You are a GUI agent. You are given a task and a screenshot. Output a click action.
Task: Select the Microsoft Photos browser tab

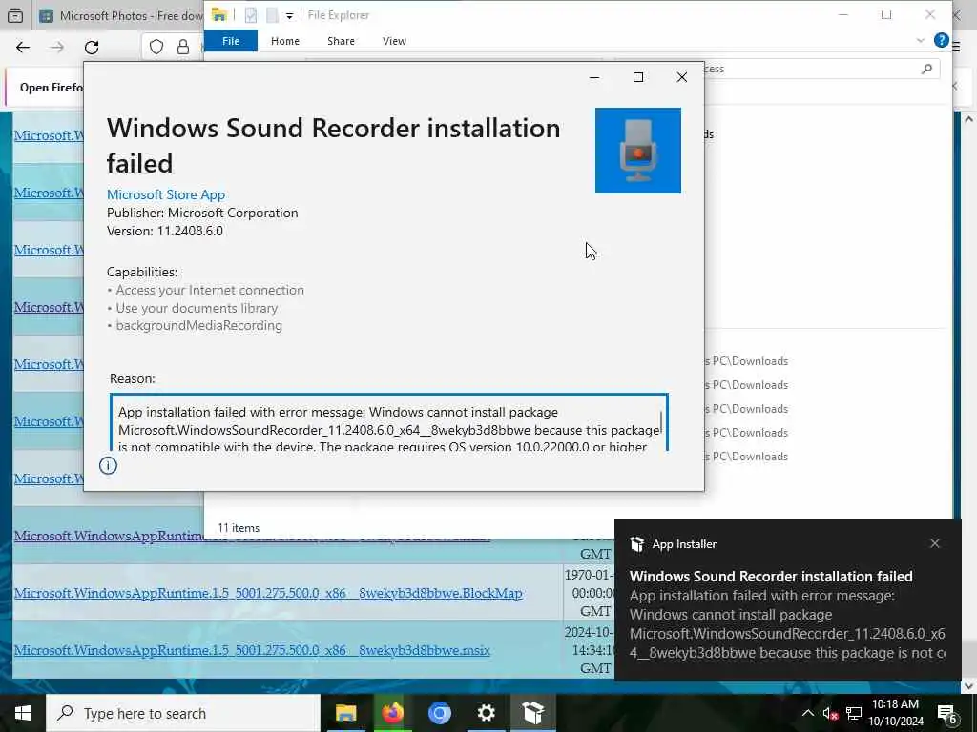pos(121,15)
